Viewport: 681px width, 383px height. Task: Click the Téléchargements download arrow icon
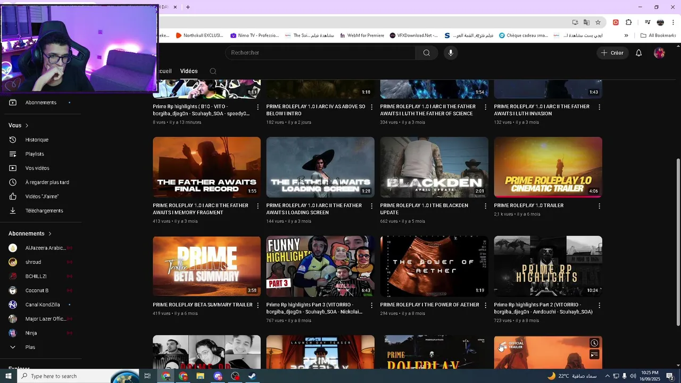coord(13,211)
